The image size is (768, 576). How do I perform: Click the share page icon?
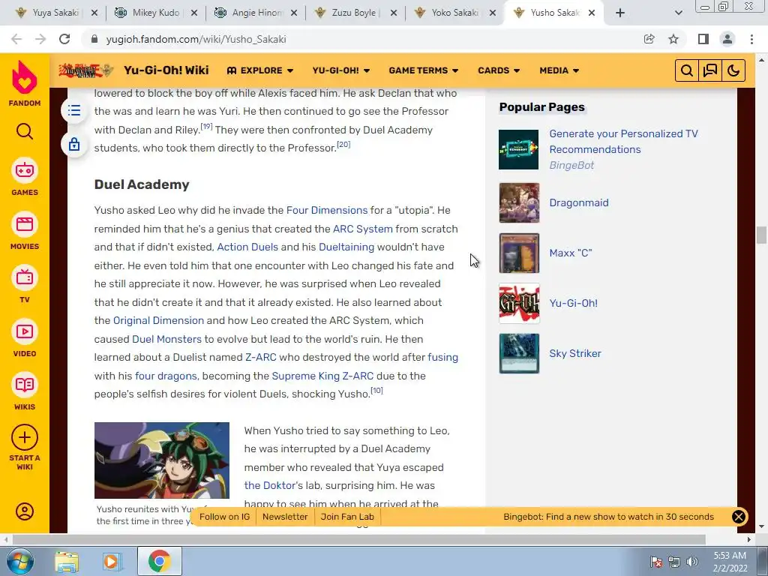click(649, 39)
